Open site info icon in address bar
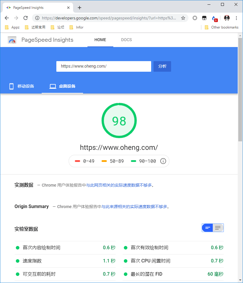The height and width of the screenshot is (283, 243). (37, 18)
